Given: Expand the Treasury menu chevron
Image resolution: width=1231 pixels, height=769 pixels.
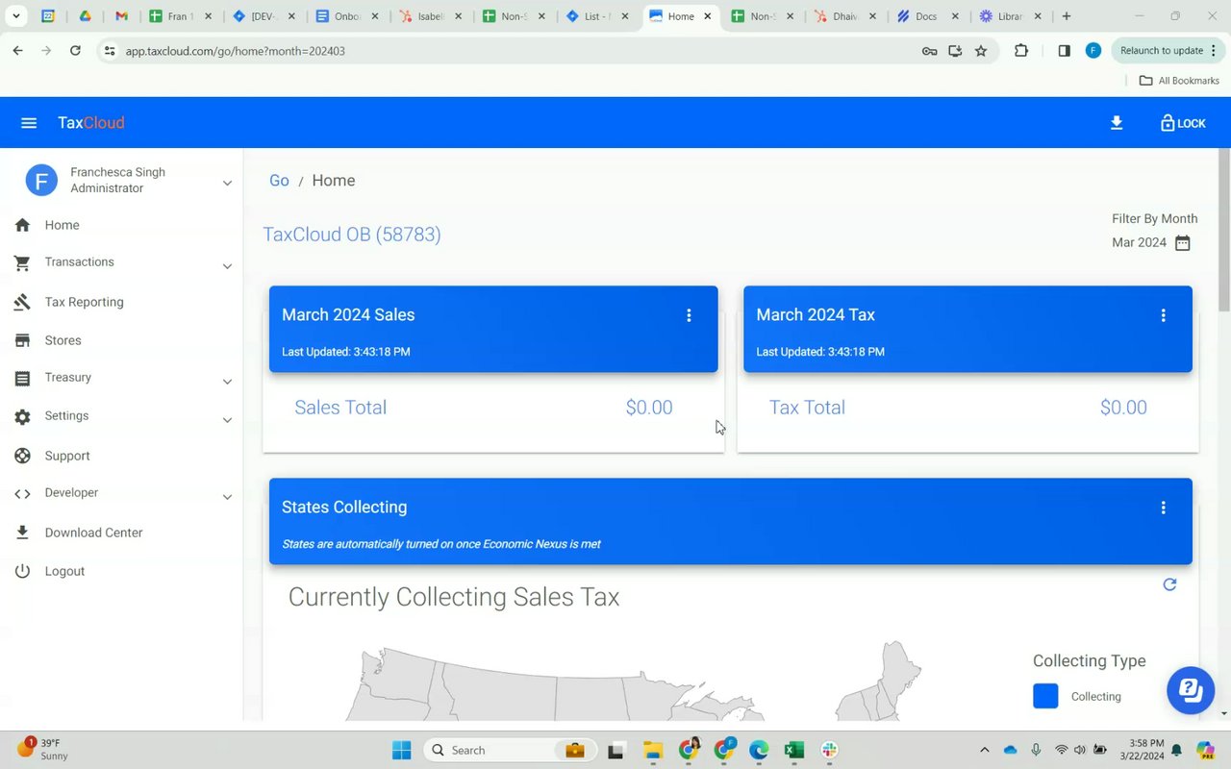Looking at the screenshot, I should (227, 382).
